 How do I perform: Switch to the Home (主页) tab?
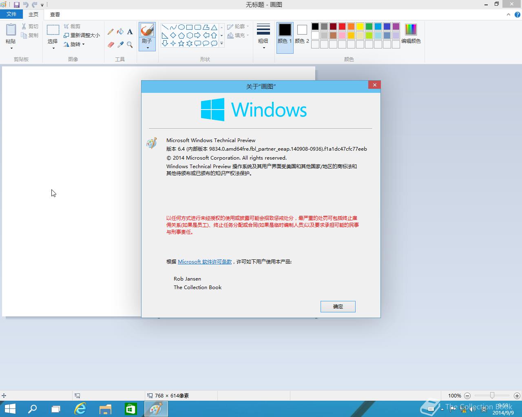33,14
